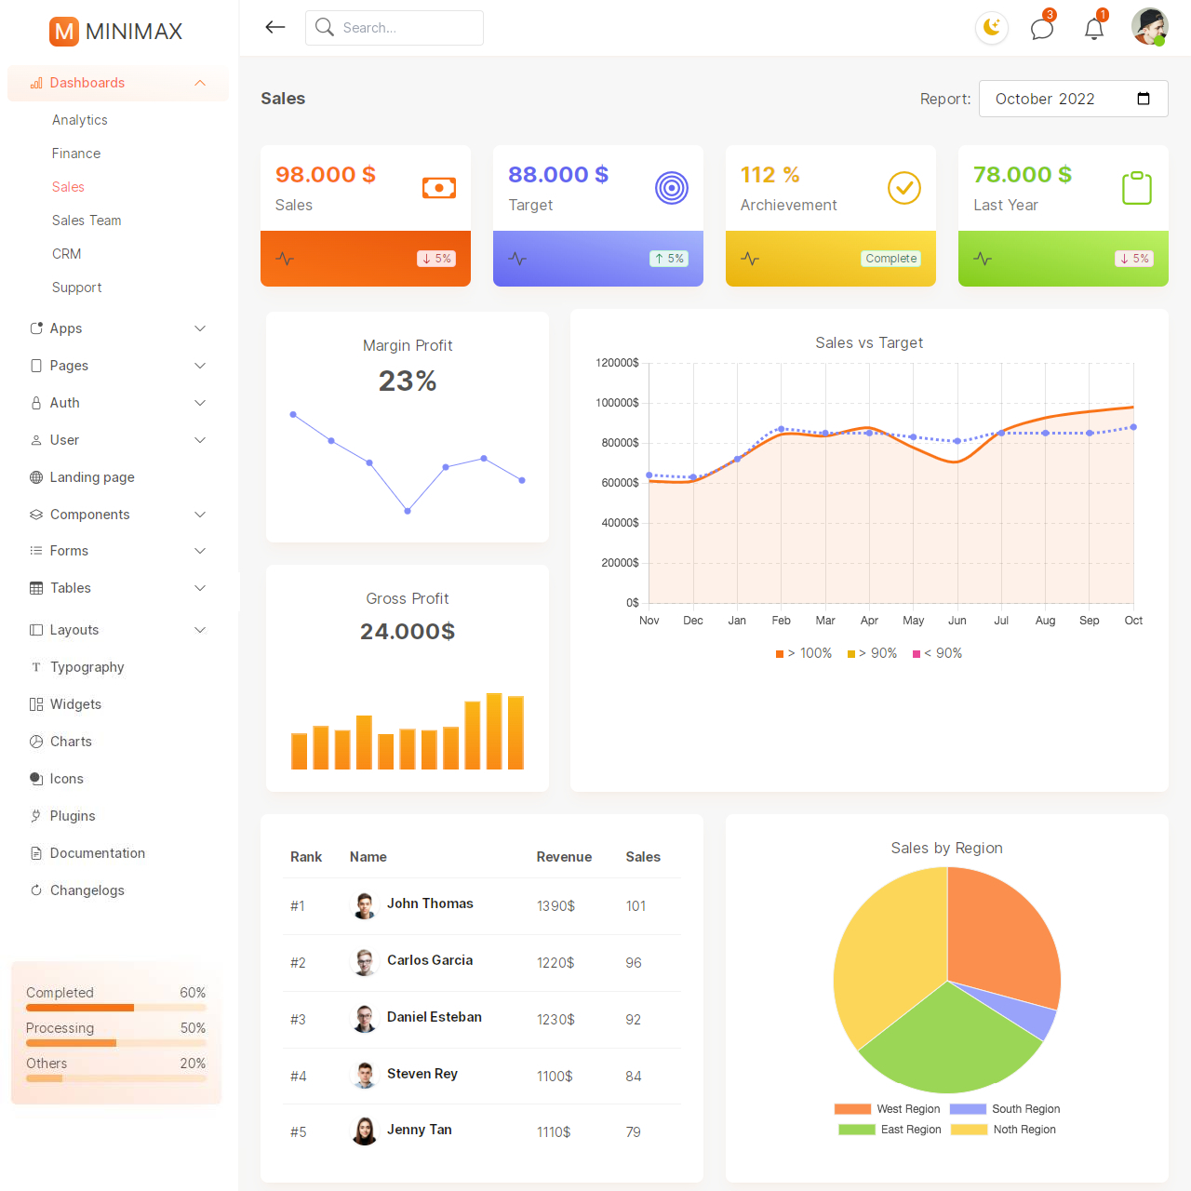Open the chat messages icon

coord(1042,28)
